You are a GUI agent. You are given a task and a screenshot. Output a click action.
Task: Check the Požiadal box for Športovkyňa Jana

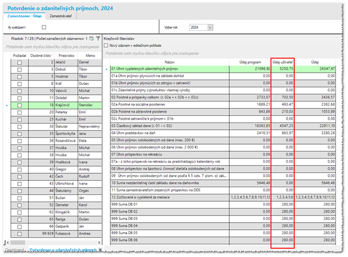coord(19,134)
